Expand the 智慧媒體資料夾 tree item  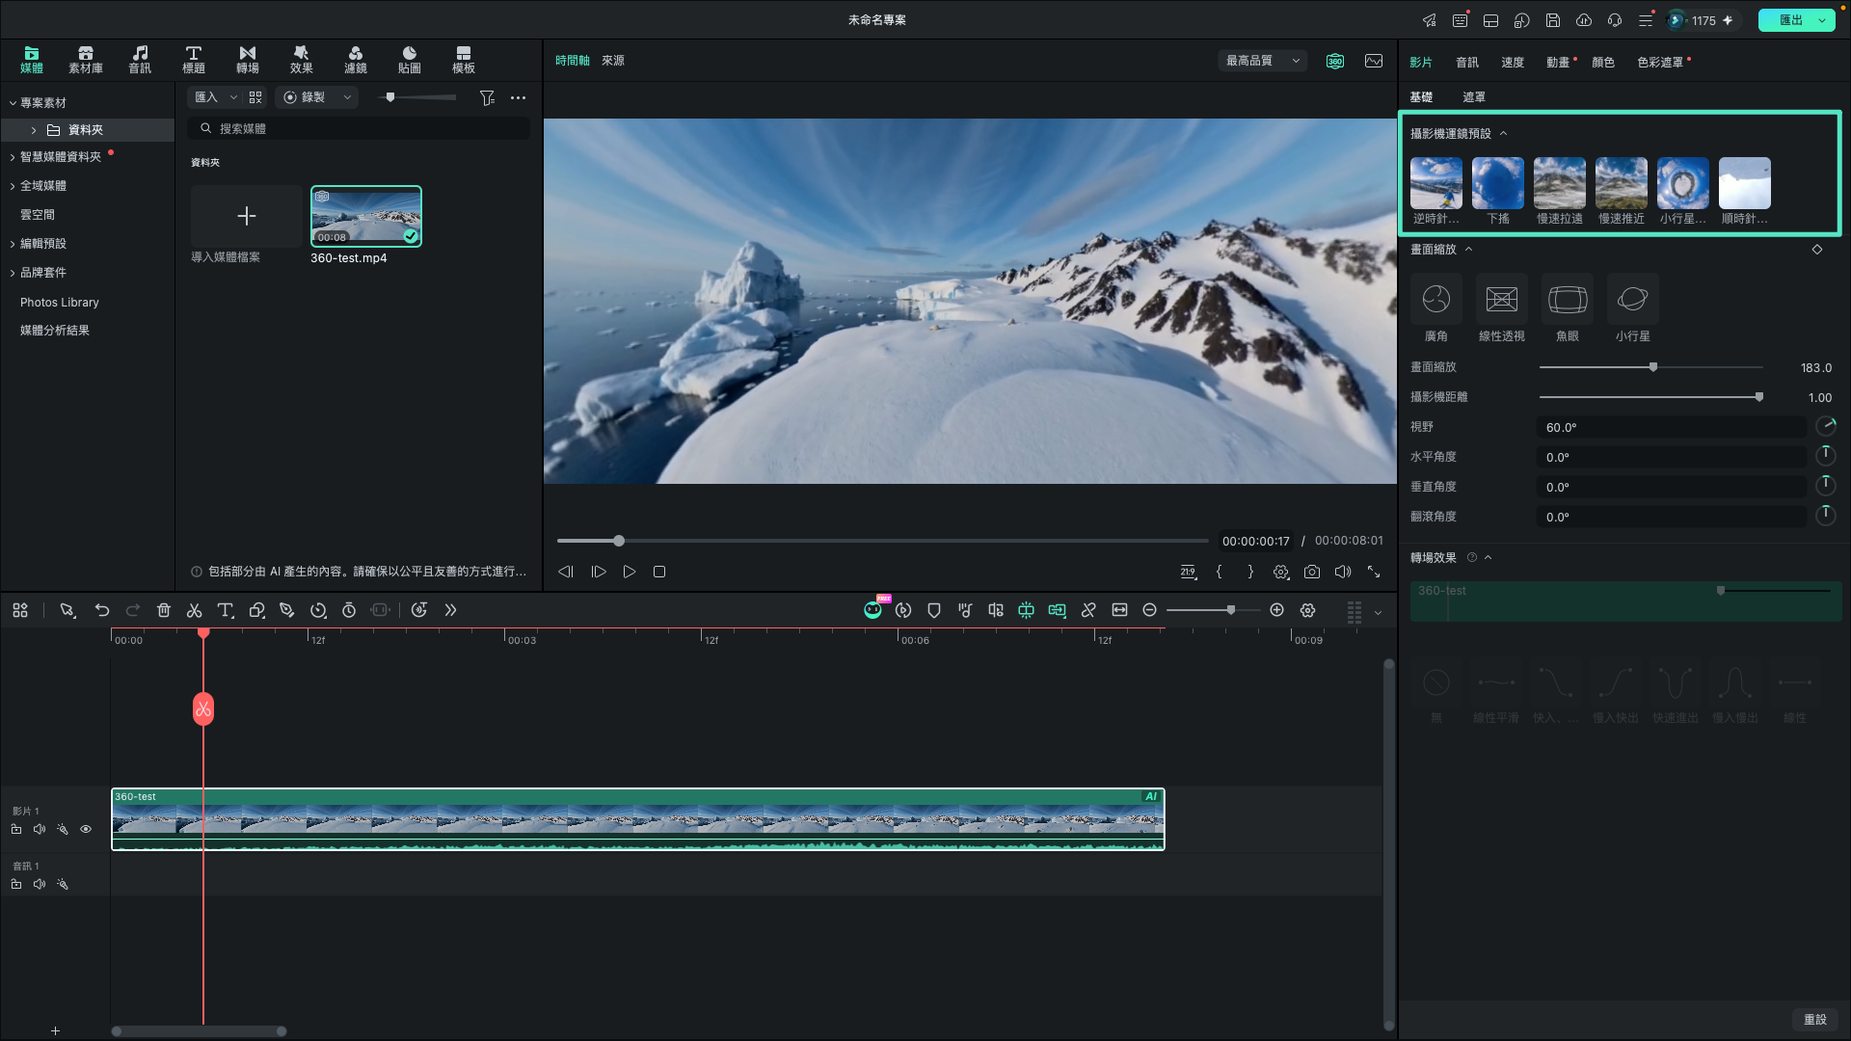coord(13,157)
